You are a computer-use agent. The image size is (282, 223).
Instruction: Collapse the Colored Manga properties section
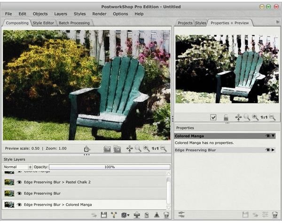tap(273, 136)
